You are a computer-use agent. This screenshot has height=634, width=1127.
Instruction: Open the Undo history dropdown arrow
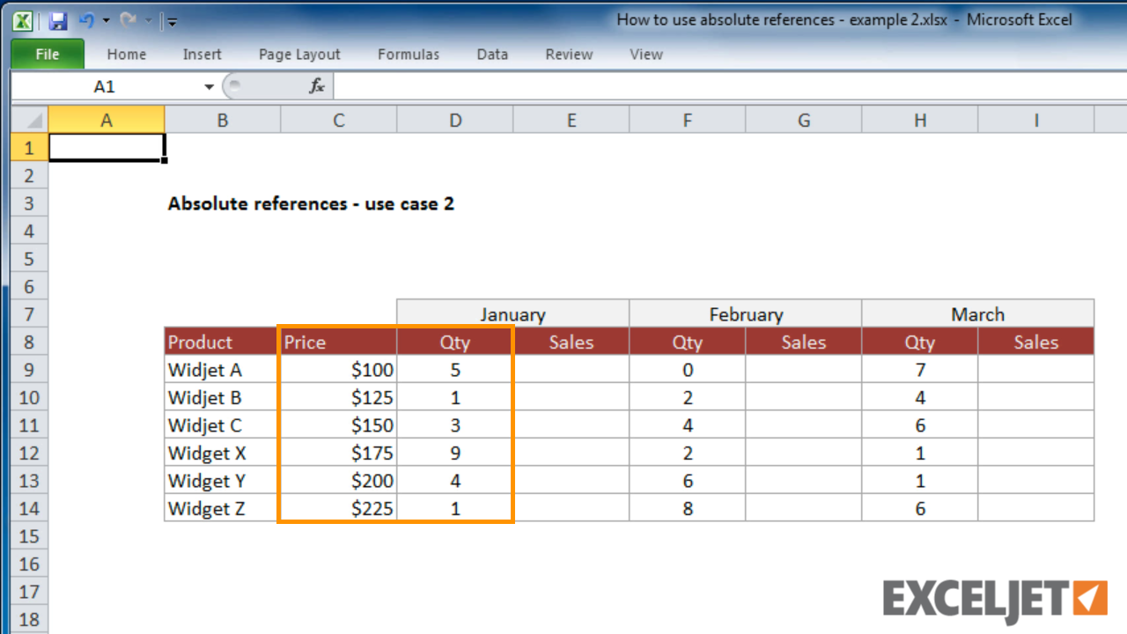pyautogui.click(x=106, y=20)
